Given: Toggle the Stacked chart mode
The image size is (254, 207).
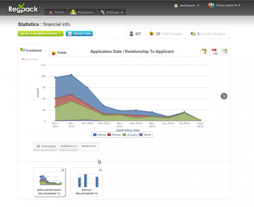Looking at the screenshot, I should pos(45,146).
